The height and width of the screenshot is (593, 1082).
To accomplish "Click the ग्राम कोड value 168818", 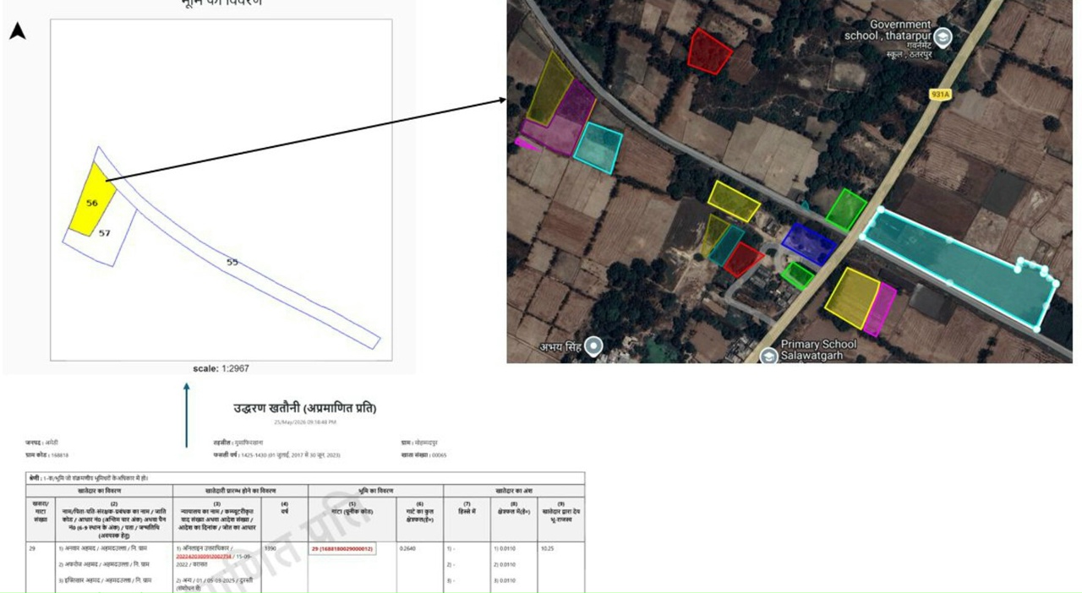I will pyautogui.click(x=60, y=455).
